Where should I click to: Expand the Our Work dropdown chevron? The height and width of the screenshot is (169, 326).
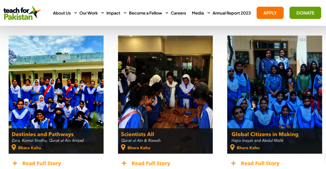point(103,13)
